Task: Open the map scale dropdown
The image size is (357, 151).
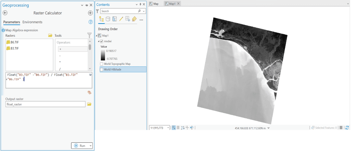Action: click(x=168, y=128)
